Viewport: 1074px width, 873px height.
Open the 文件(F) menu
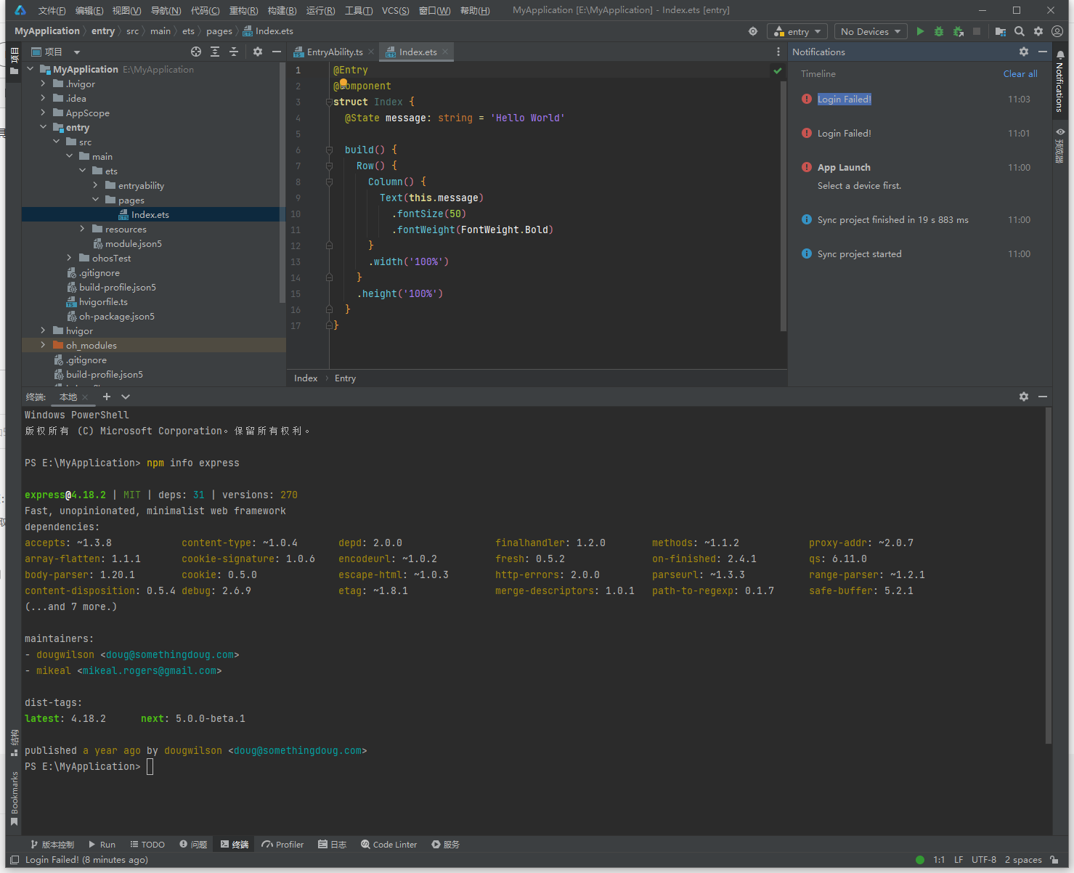point(52,10)
